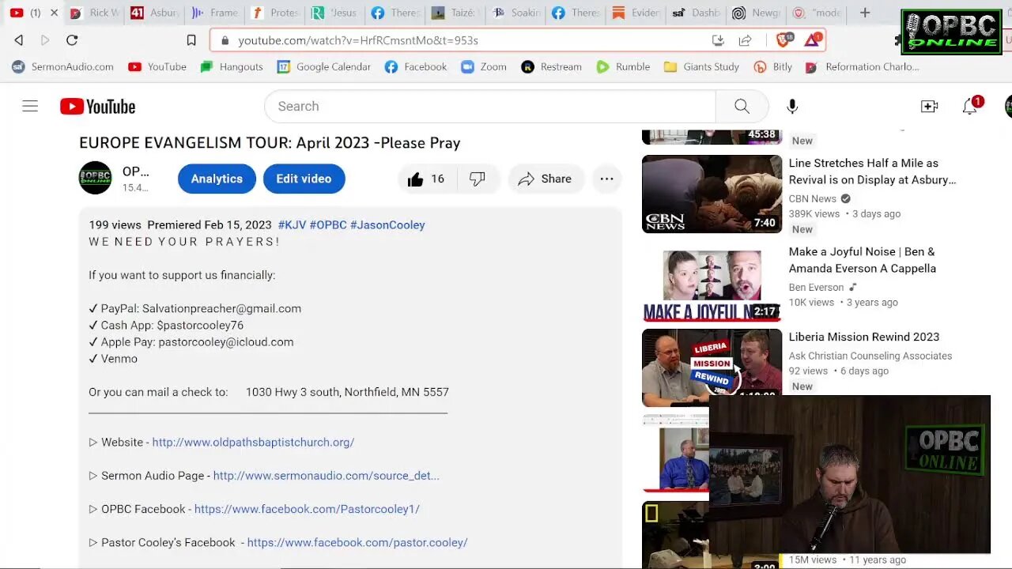This screenshot has height=569, width=1012.
Task: Go forward with browser forward arrow
Action: click(x=45, y=40)
